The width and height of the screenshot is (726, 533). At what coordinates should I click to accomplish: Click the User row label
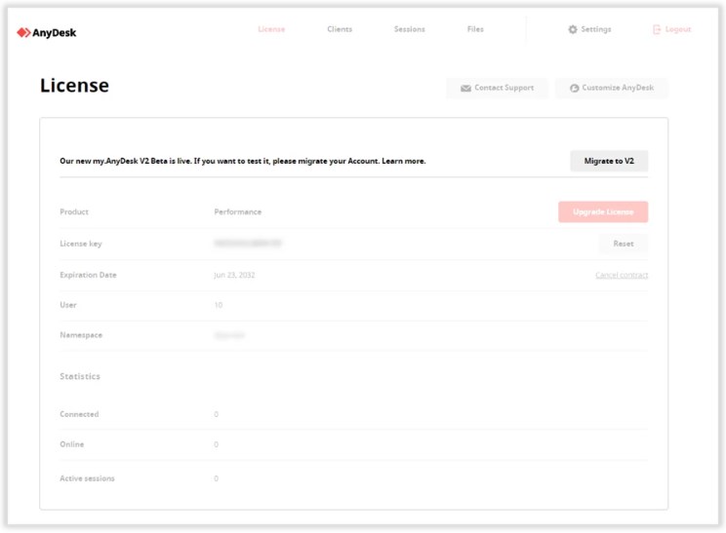point(68,305)
